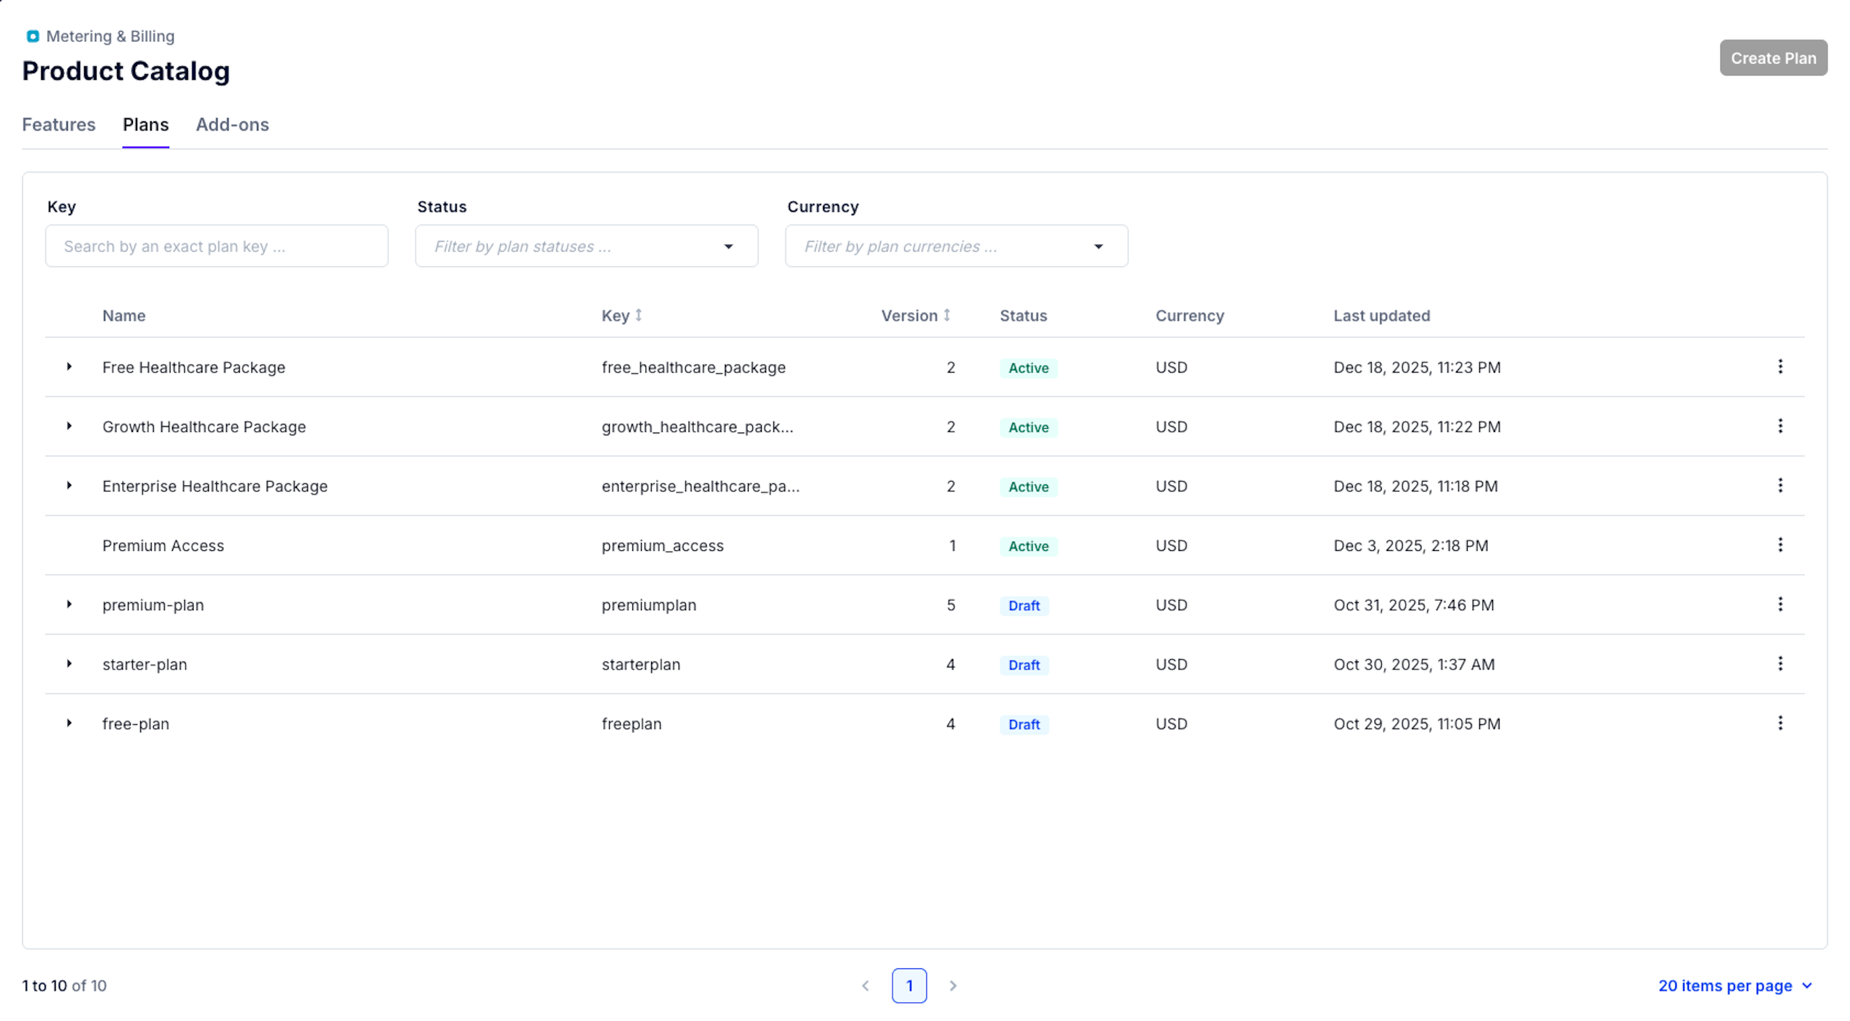This screenshot has height=1021, width=1850.
Task: Open row actions for Premium Access
Action: [1779, 545]
